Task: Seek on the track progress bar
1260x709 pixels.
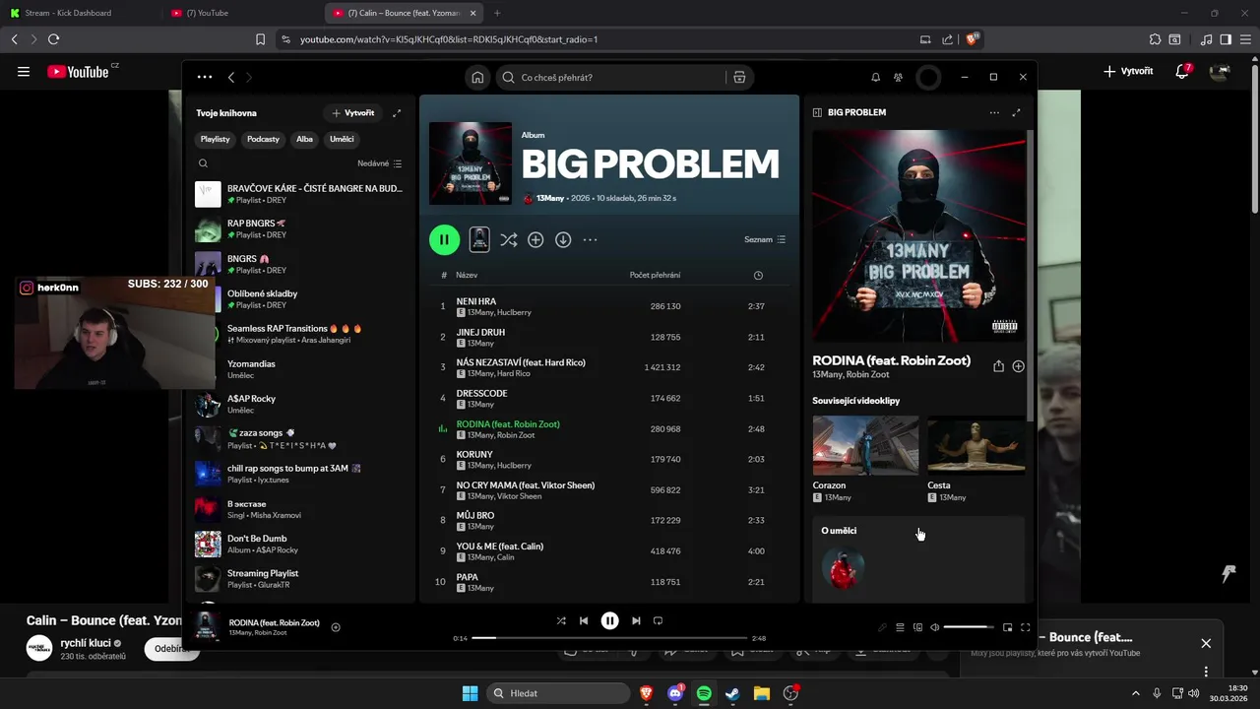Action: point(609,638)
